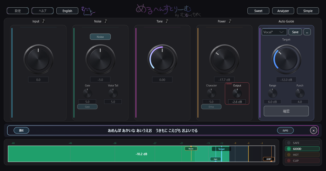Click the small Punch knob
This screenshot has height=171, width=326.
point(300,93)
